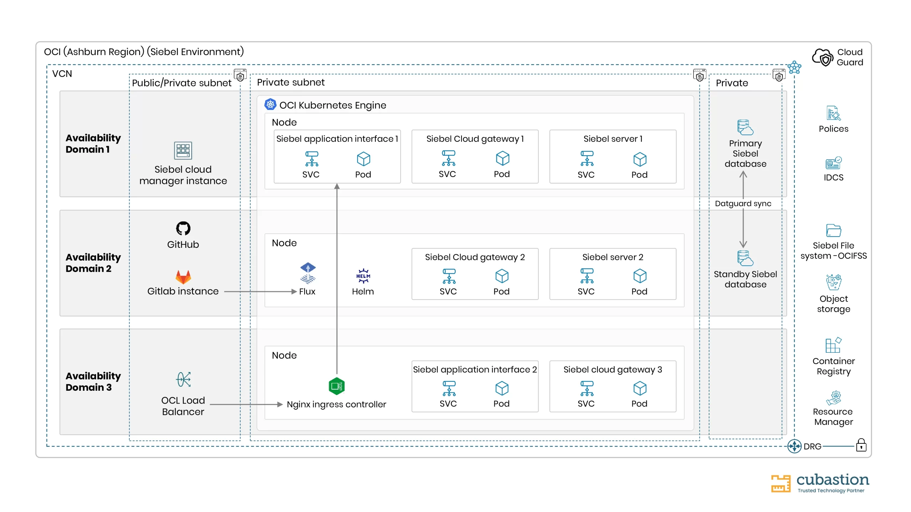
Task: Click the GitHub octocat icon
Action: pyautogui.click(x=183, y=228)
